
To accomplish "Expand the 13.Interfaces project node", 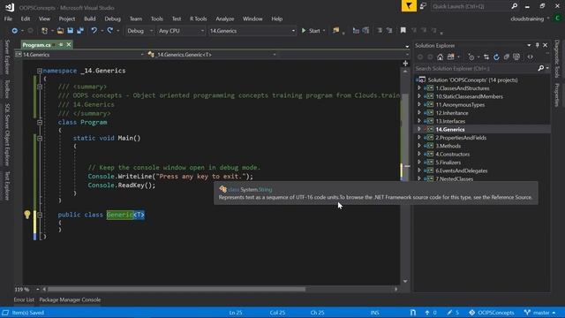I will pos(419,121).
